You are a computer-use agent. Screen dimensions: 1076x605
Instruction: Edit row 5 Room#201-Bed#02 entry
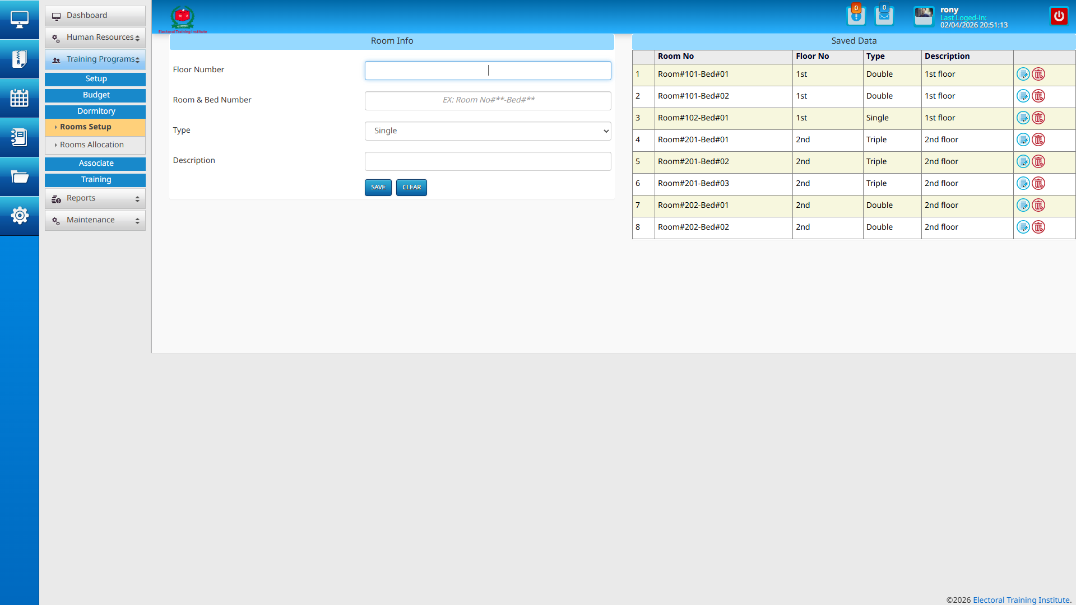[1023, 162]
